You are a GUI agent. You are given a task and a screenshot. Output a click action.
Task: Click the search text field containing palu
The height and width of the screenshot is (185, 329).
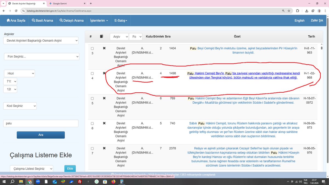(41, 123)
